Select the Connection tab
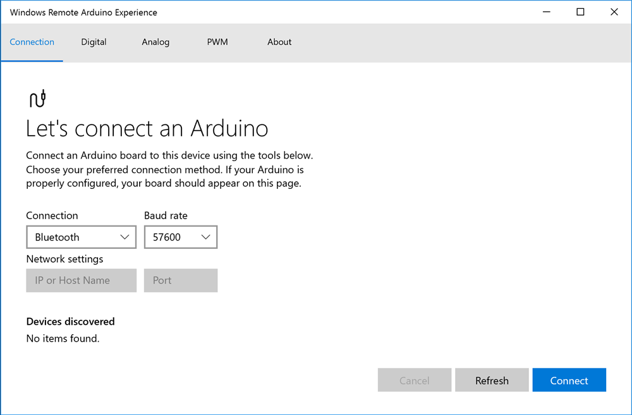Viewport: 632px width, 415px height. point(32,42)
